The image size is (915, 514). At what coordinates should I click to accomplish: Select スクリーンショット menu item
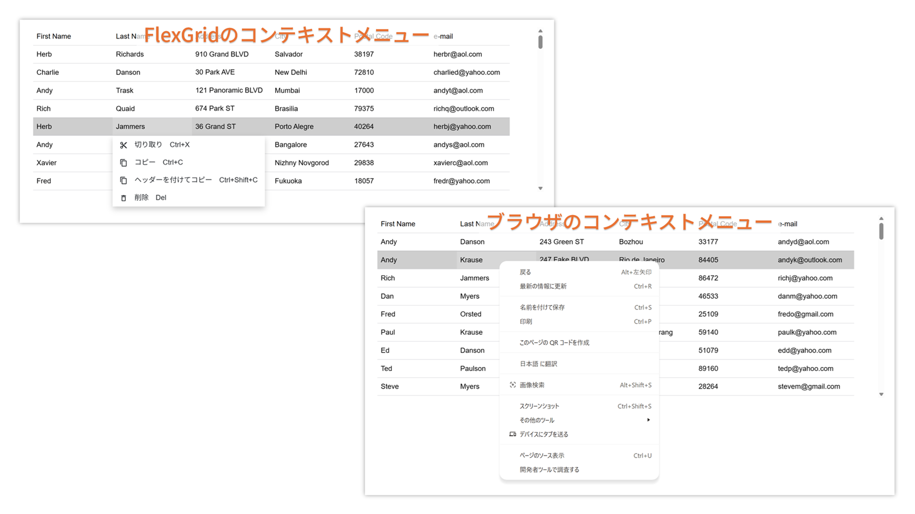coord(579,406)
